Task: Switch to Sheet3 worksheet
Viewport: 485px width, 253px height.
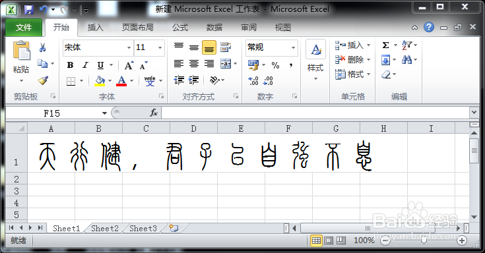Action: 143,228
